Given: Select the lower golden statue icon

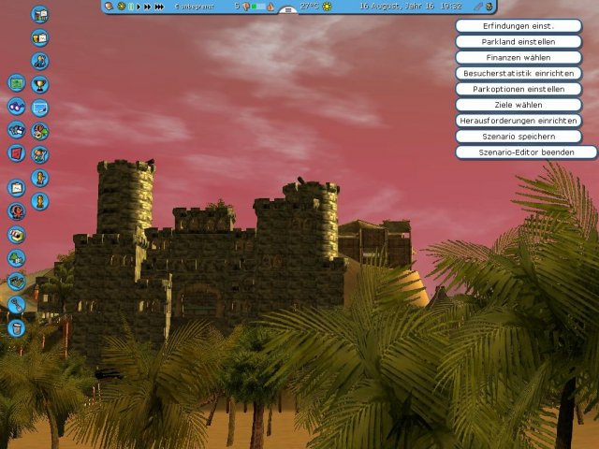Looking at the screenshot, I should (x=39, y=201).
